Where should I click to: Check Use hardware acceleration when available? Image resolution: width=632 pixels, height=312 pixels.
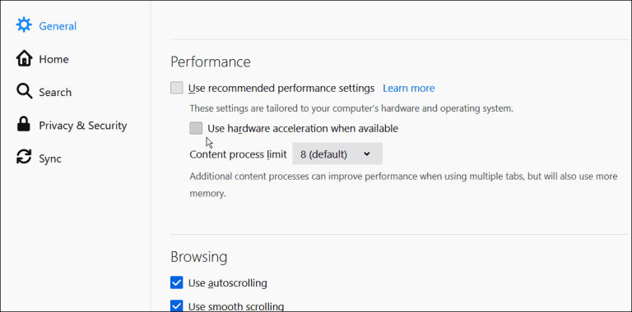click(196, 128)
